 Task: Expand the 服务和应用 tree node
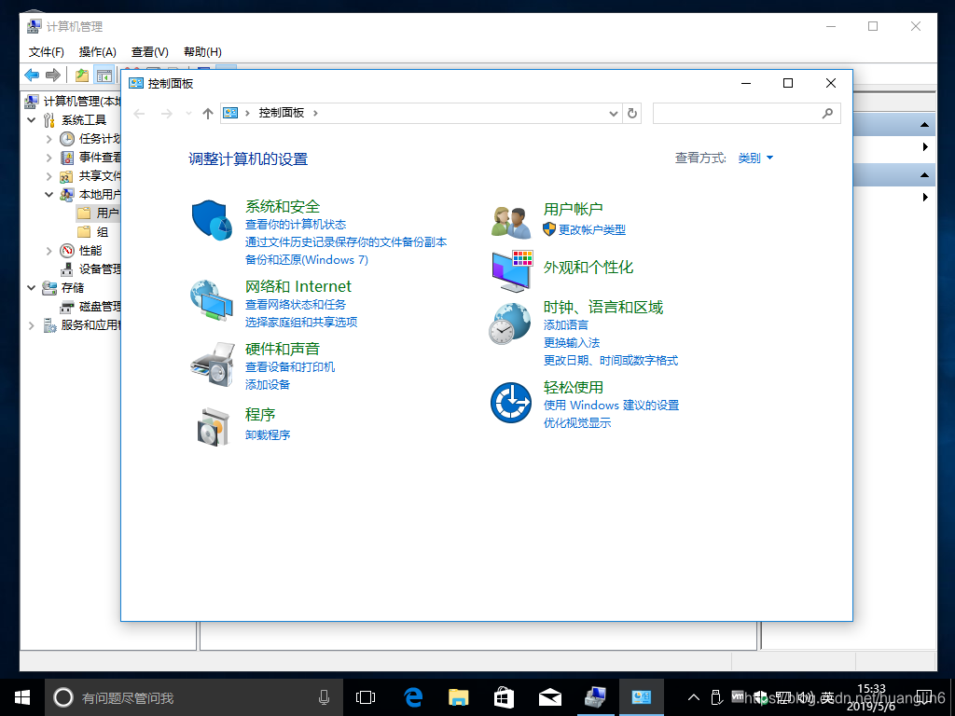[32, 325]
